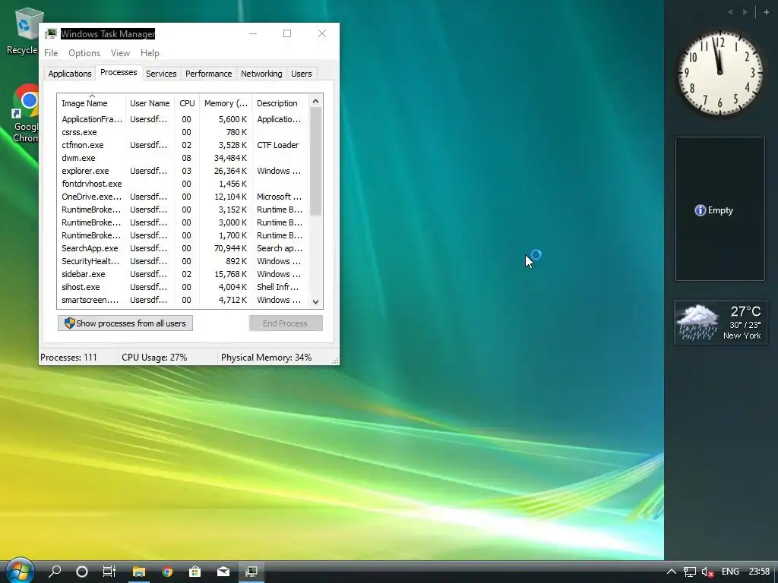The image size is (778, 583).
Task: Click the CTF Loader description
Action: 278,145
